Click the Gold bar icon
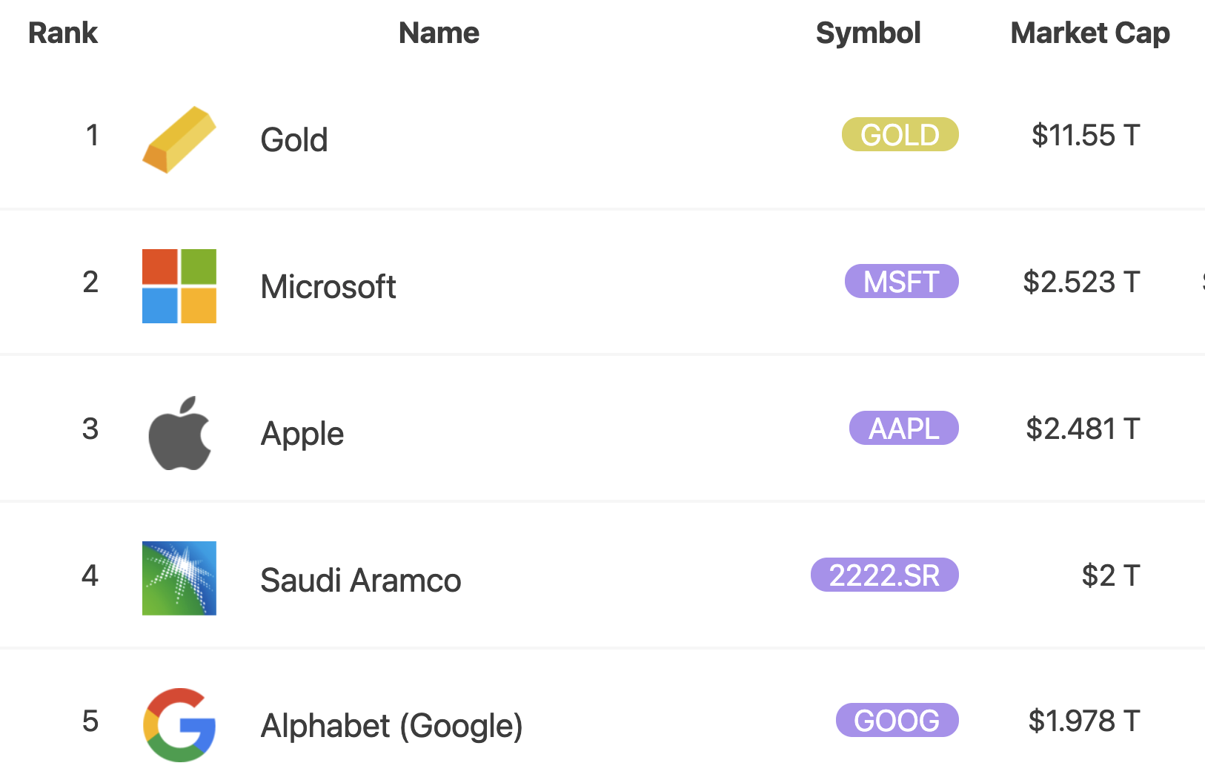This screenshot has height=783, width=1205. (x=179, y=139)
